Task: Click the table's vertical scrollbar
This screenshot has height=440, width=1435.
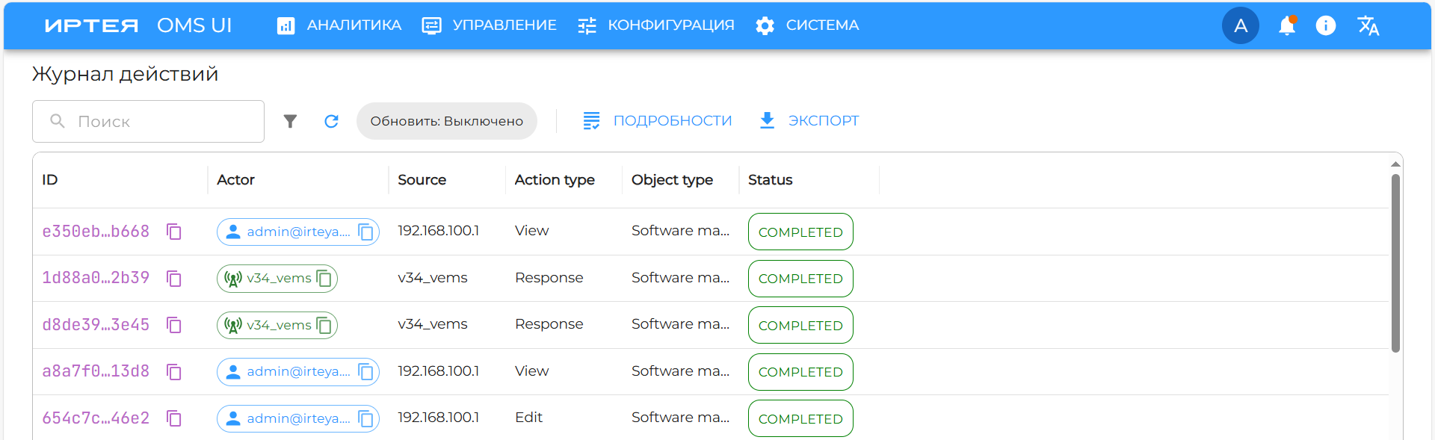Action: point(1395,261)
